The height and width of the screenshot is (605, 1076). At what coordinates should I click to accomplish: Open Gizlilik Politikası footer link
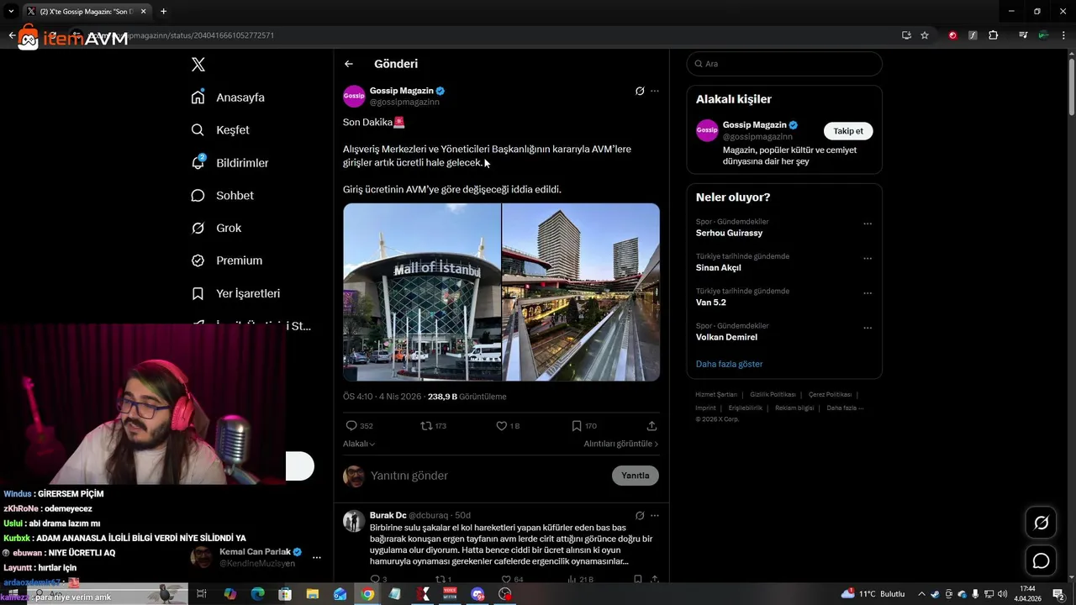point(773,395)
